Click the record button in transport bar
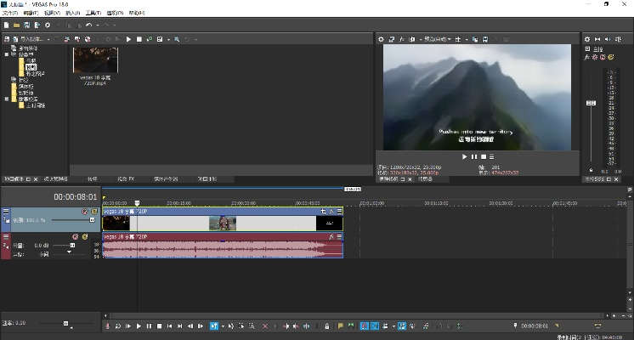Image resolution: width=634 pixels, height=340 pixels. 108,326
